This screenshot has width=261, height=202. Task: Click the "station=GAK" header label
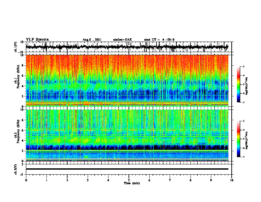123,40
